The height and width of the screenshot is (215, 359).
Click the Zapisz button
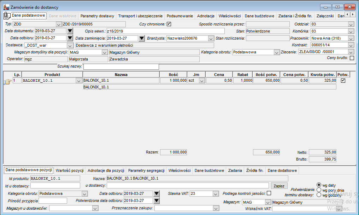point(279,186)
